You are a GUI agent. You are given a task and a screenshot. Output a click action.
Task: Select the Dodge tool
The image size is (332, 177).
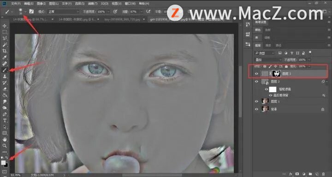5,108
